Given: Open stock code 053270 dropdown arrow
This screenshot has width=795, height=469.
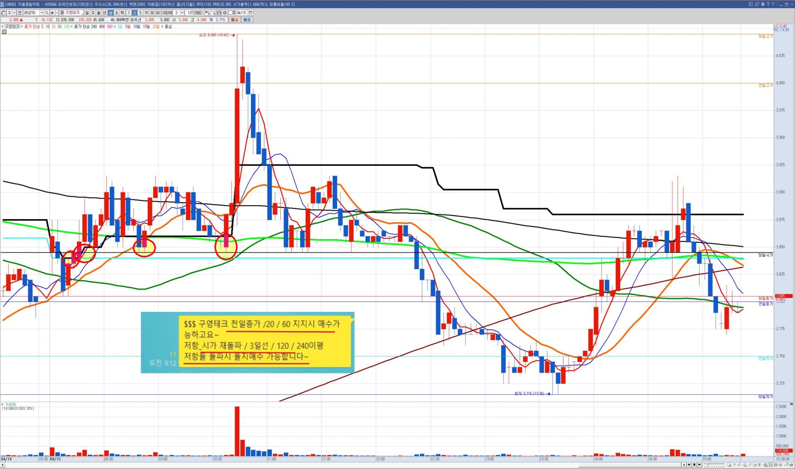Looking at the screenshot, I should (x=41, y=13).
